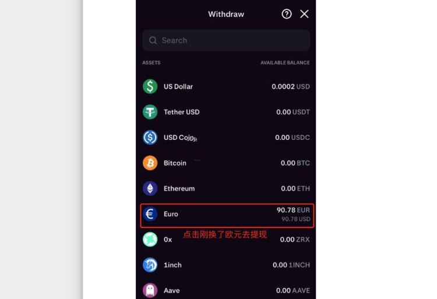Pick Ethereum 0.00 ETH balance

(295, 189)
